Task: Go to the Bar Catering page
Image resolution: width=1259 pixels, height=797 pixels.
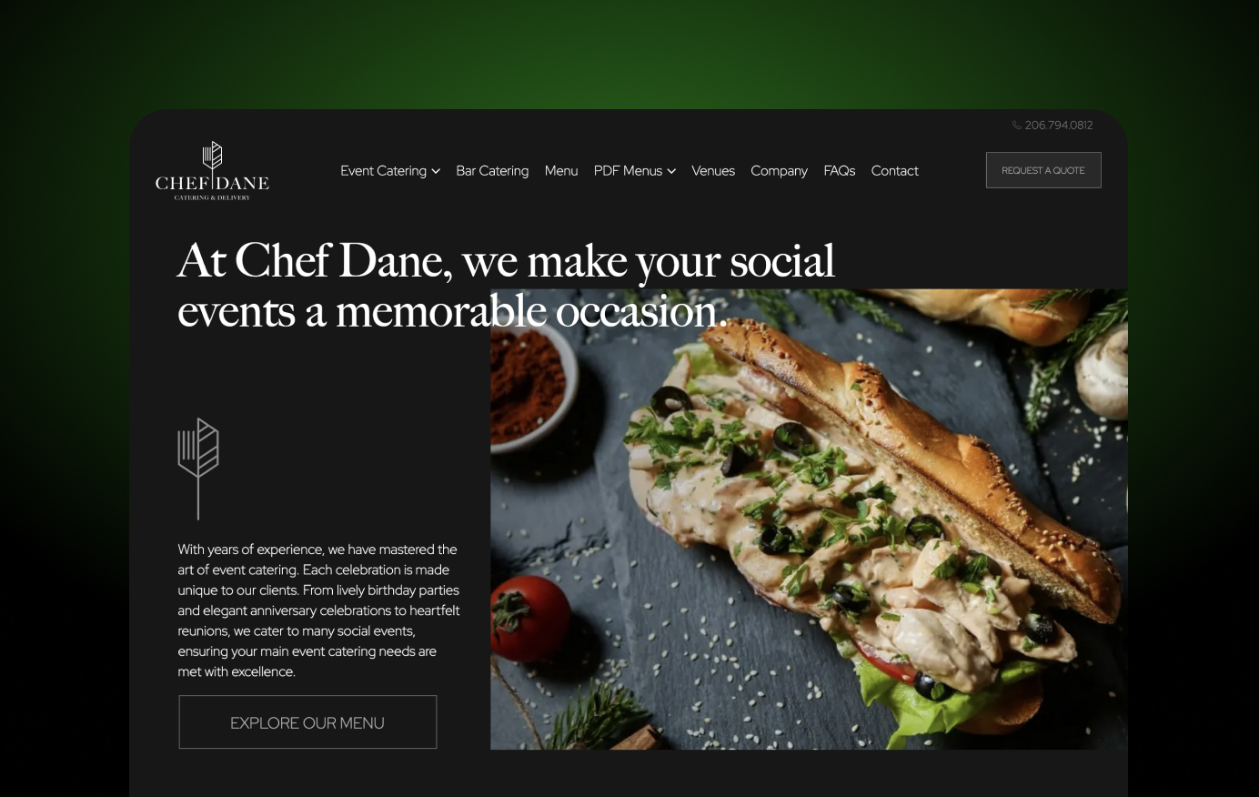Action: (x=492, y=171)
